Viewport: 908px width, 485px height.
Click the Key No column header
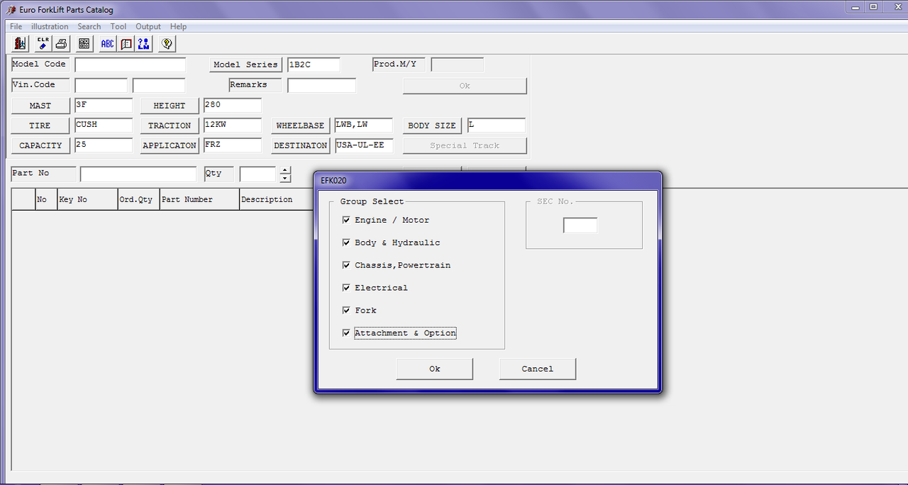click(x=87, y=200)
